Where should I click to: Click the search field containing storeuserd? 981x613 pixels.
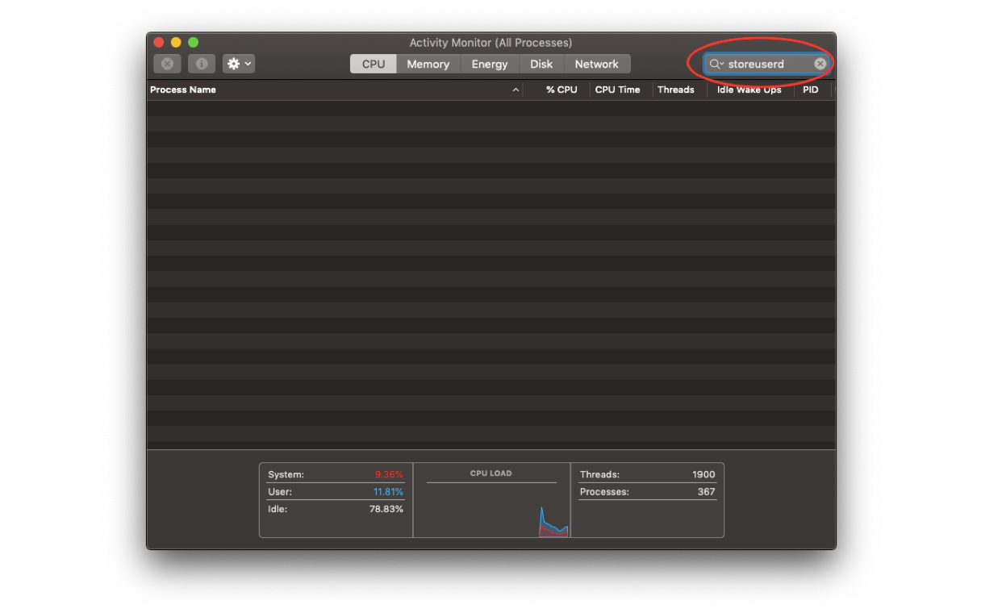pos(766,64)
